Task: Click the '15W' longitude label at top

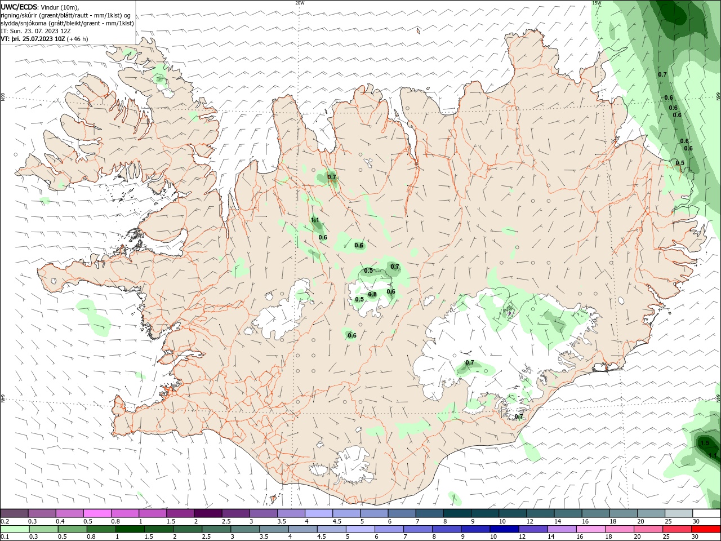Action: (597, 3)
